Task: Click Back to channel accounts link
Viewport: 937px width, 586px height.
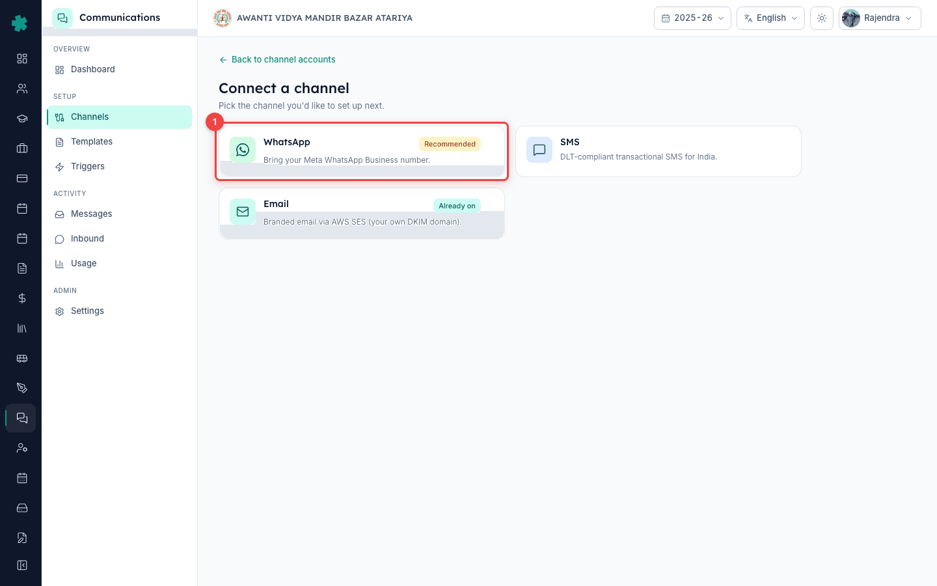Action: click(277, 59)
